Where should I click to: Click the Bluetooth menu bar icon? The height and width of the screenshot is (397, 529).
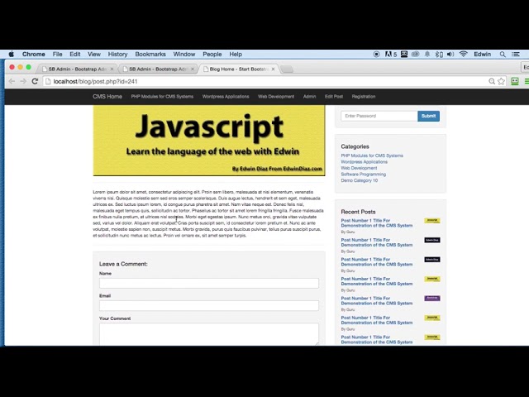coord(439,54)
